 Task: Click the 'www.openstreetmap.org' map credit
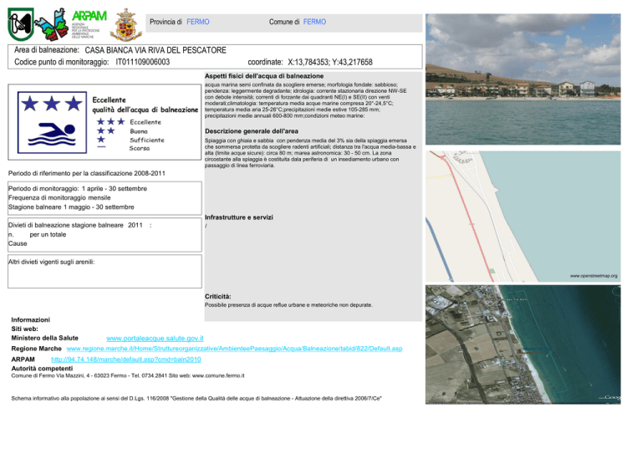[594, 276]
